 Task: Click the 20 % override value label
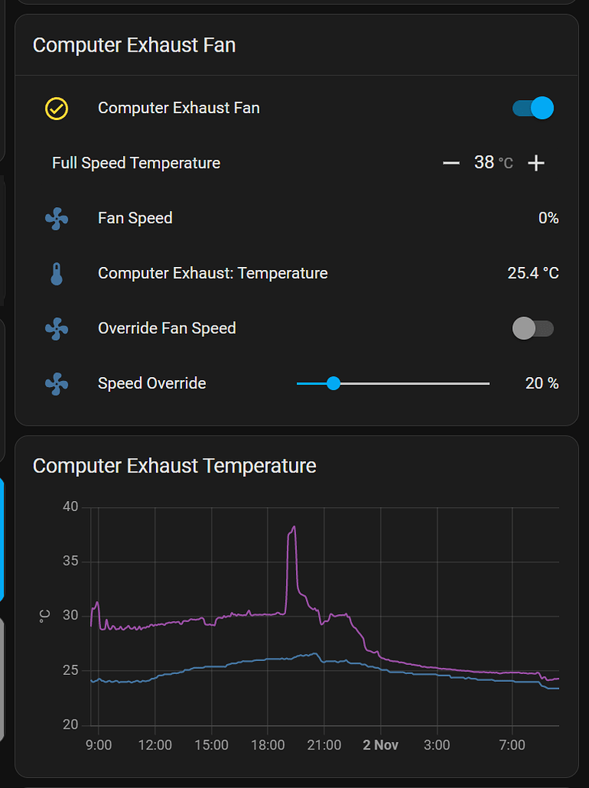[542, 383]
